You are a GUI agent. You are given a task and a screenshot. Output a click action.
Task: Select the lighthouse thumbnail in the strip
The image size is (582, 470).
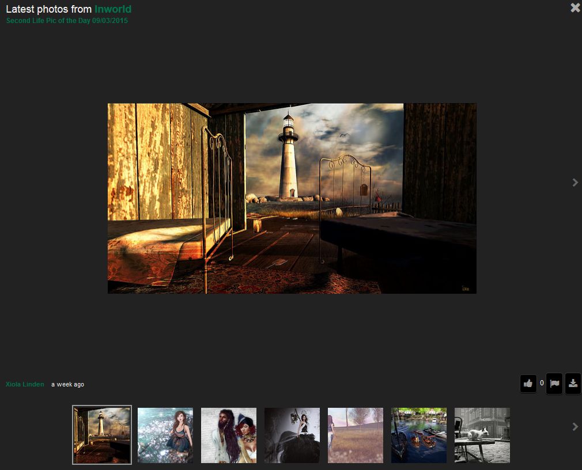click(102, 435)
